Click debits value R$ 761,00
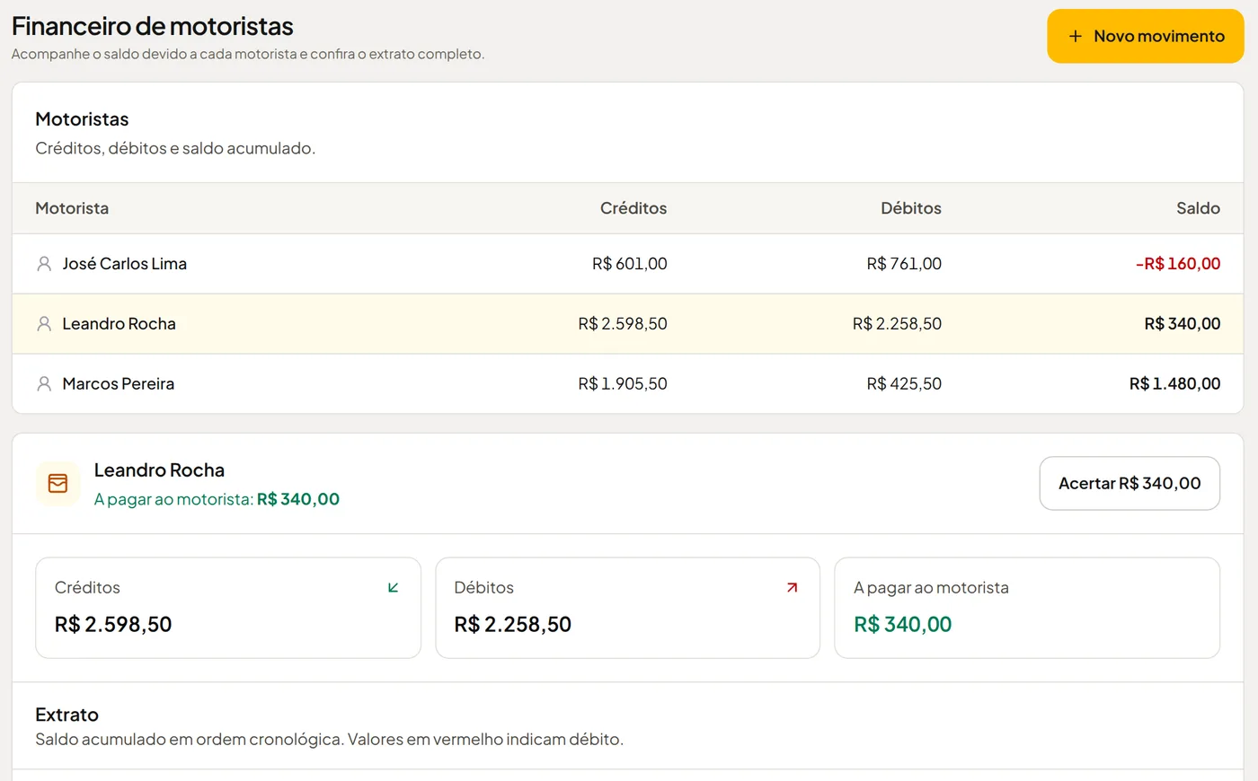The width and height of the screenshot is (1258, 781). coord(904,264)
